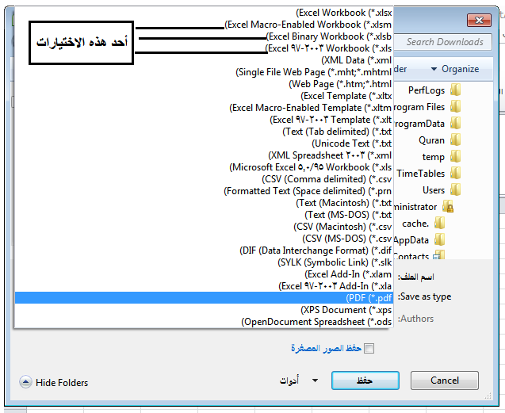Cancel the save dialog
This screenshot has height=413, width=505.
pos(445,380)
